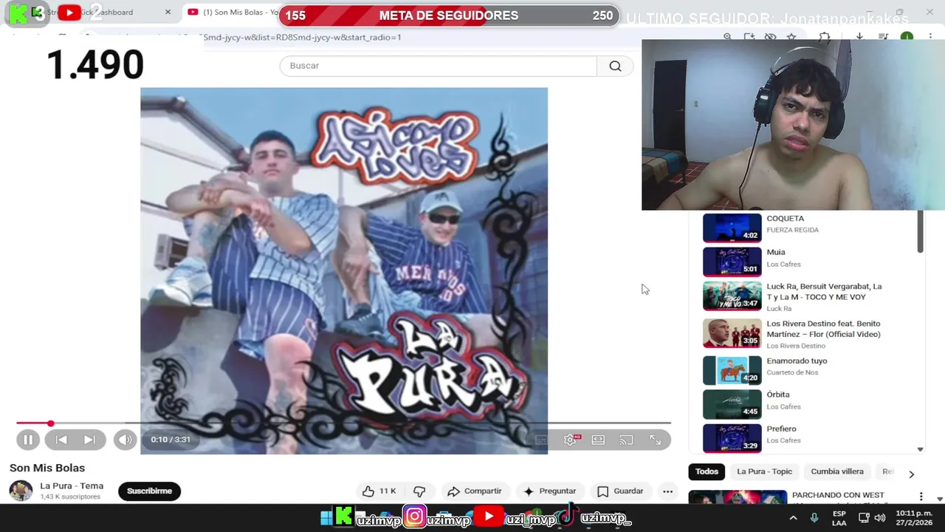Open browser media controls icon

point(883,36)
